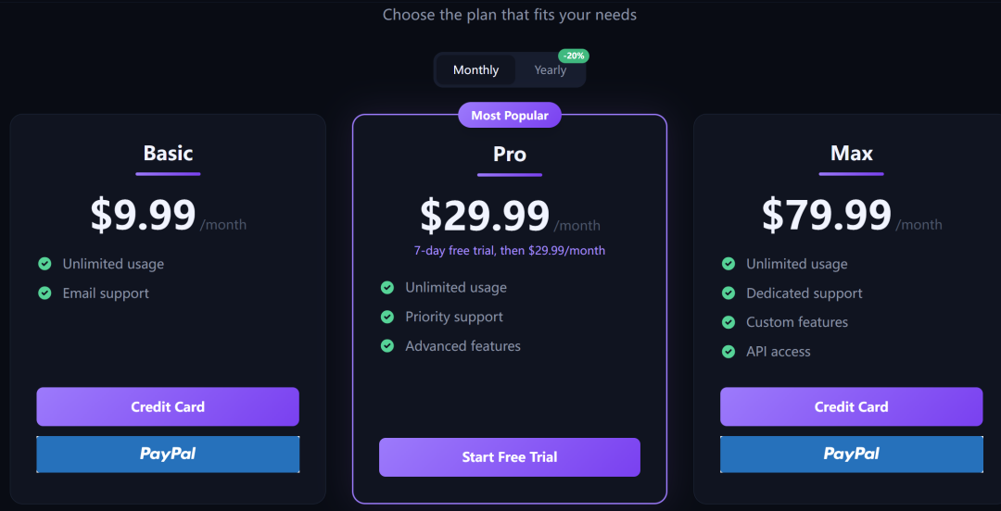Click the -20% discount badge
1001x511 pixels.
573,56
